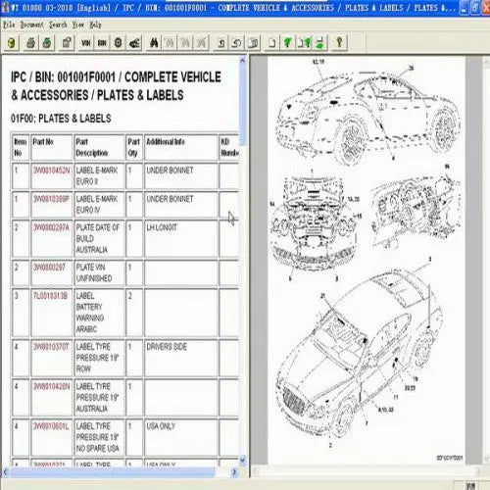
Task: Click the grey printer icon
Action: tap(30, 43)
